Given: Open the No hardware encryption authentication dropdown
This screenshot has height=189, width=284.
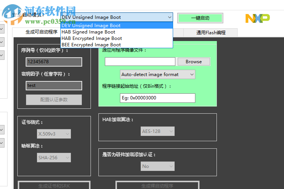Looking at the screenshot, I should click(x=158, y=166).
